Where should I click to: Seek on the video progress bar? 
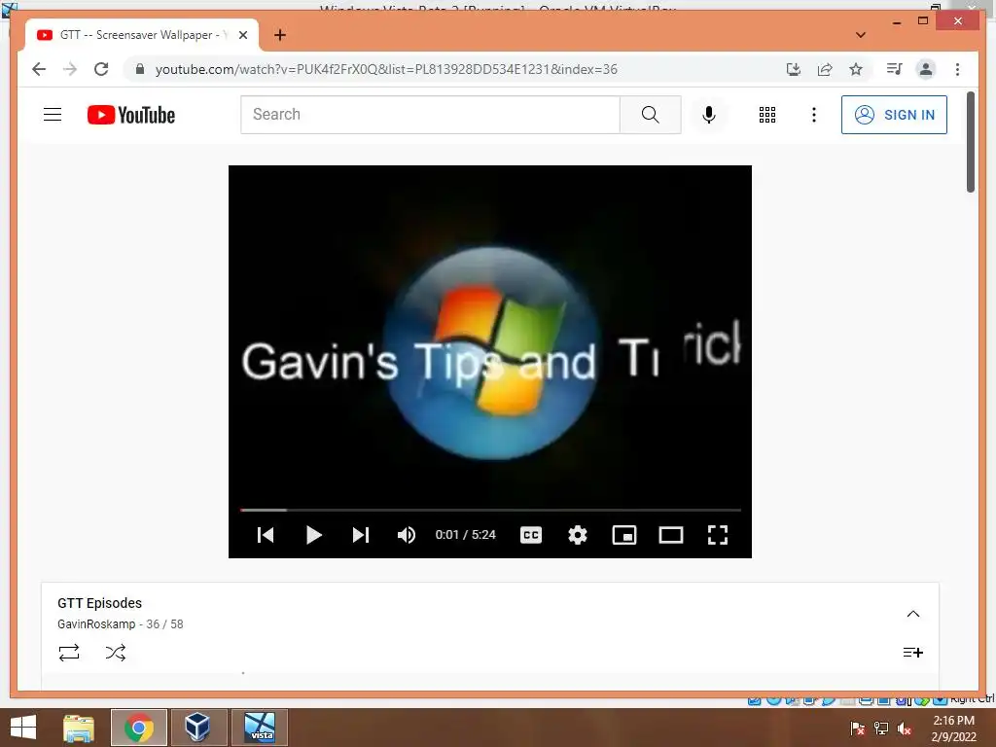(490, 510)
